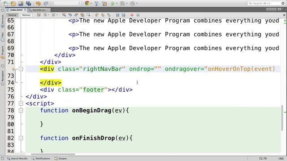Image resolution: width=287 pixels, height=161 pixels.
Task: Click the Find Previous Occurrence icon
Action: coord(70,15)
